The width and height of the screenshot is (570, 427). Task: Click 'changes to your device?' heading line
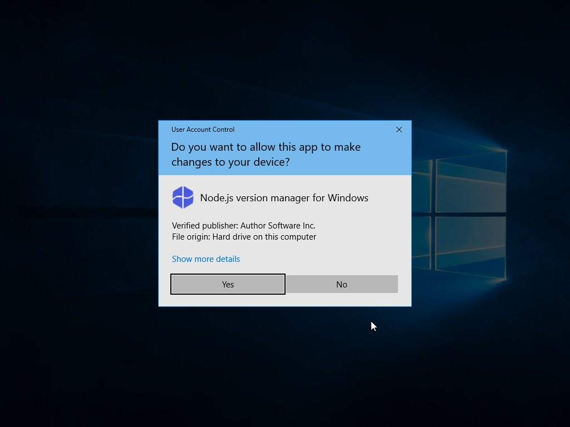tap(230, 162)
